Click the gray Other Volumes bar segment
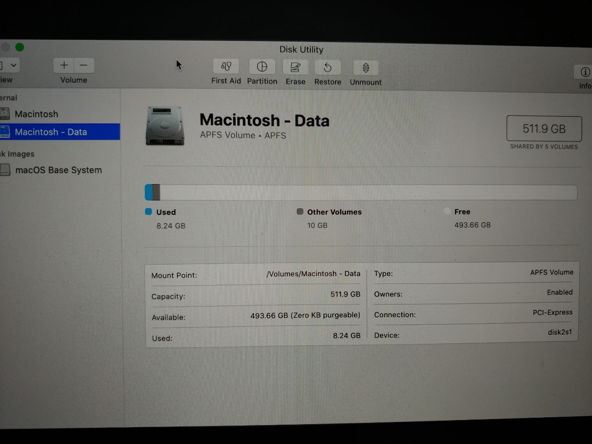 coord(156,192)
